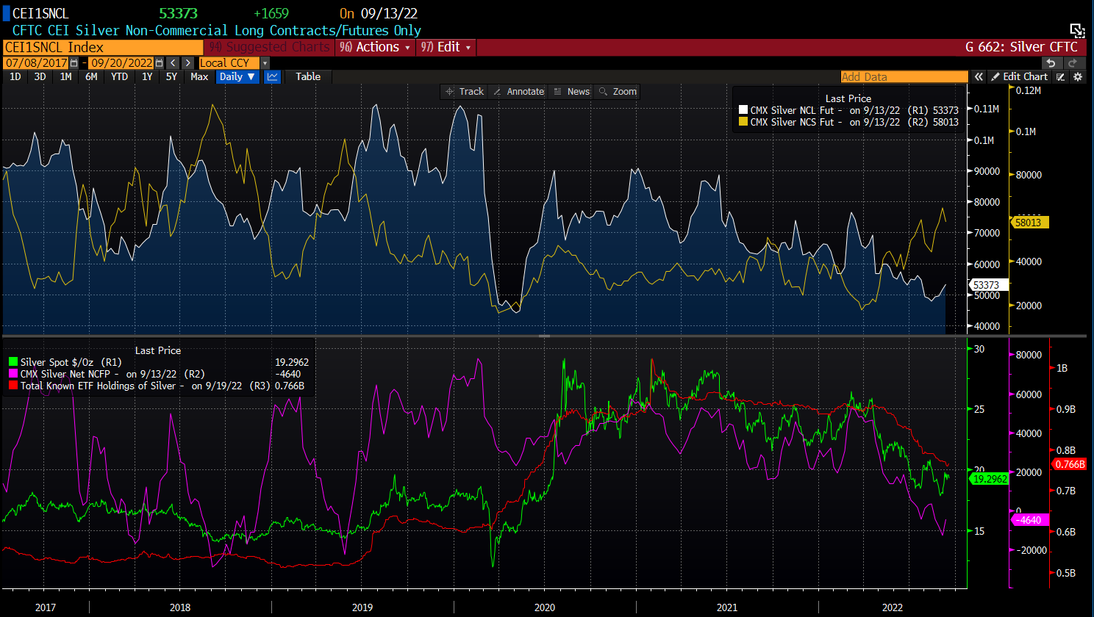
Task: Click the undo arrow icon
Action: click(x=1051, y=63)
